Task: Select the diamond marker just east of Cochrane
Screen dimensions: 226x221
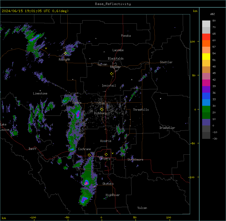Action: click(x=89, y=155)
